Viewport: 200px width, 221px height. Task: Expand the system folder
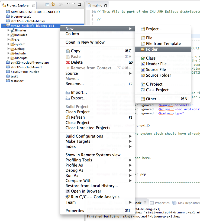coord(8,44)
